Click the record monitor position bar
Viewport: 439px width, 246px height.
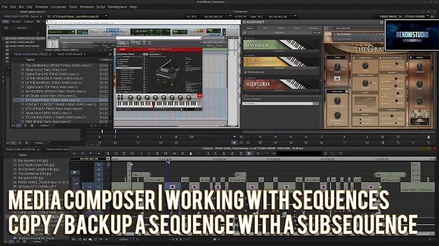coord(339,132)
